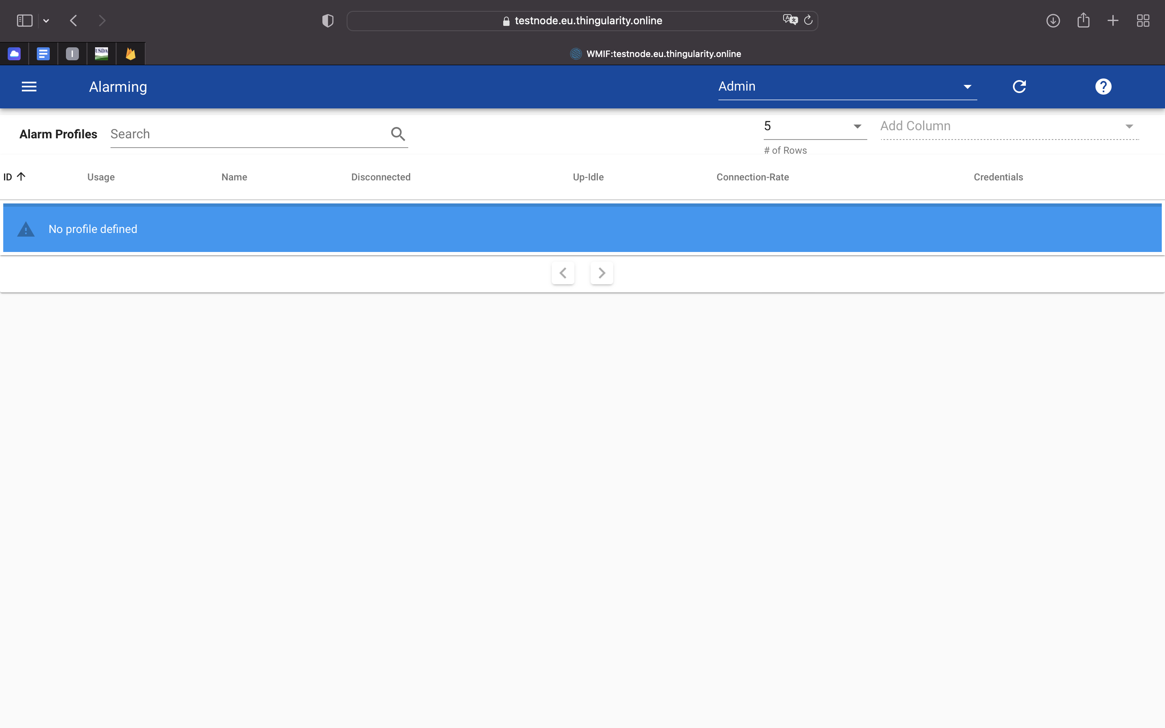Switch to the Firebase pinned tab
This screenshot has width=1165, height=728.
131,54
